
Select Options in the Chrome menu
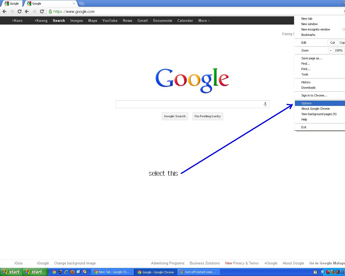point(320,103)
